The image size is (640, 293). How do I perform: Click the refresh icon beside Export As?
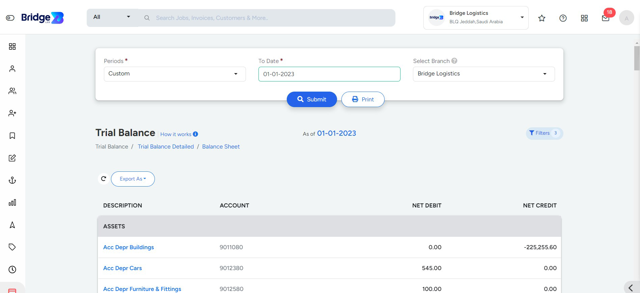point(104,179)
